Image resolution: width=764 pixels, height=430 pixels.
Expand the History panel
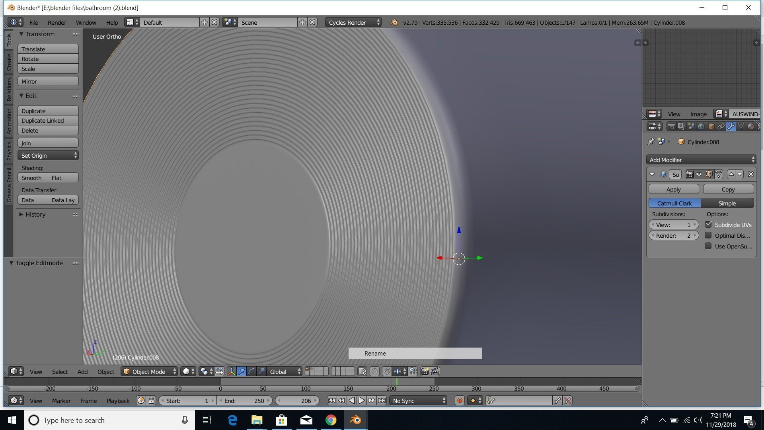35,214
